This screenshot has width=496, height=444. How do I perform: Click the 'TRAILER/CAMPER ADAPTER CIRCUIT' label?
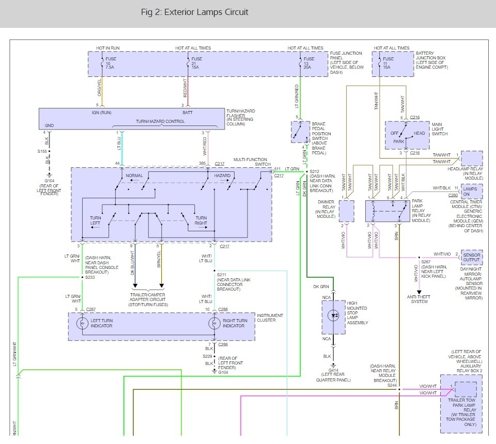click(x=148, y=299)
